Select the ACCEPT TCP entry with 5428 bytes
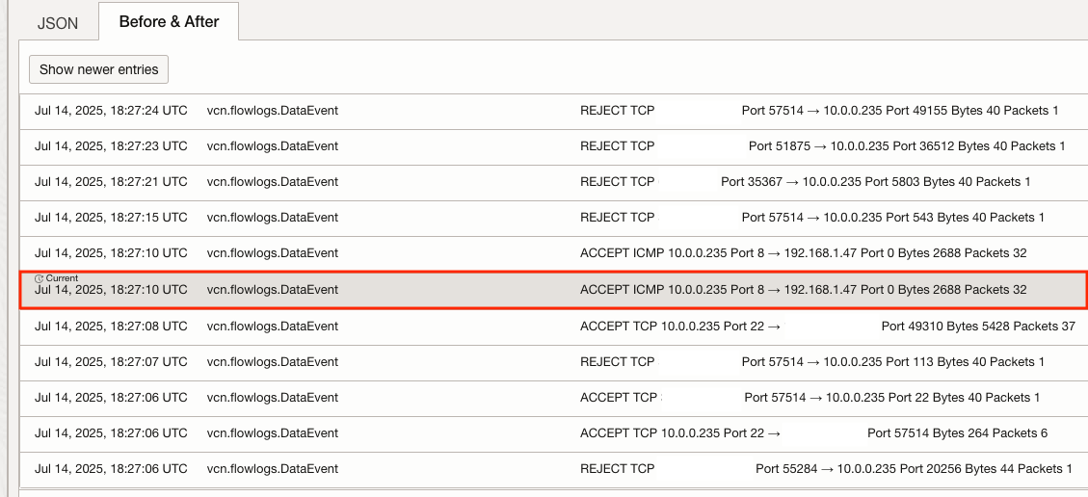 point(827,327)
